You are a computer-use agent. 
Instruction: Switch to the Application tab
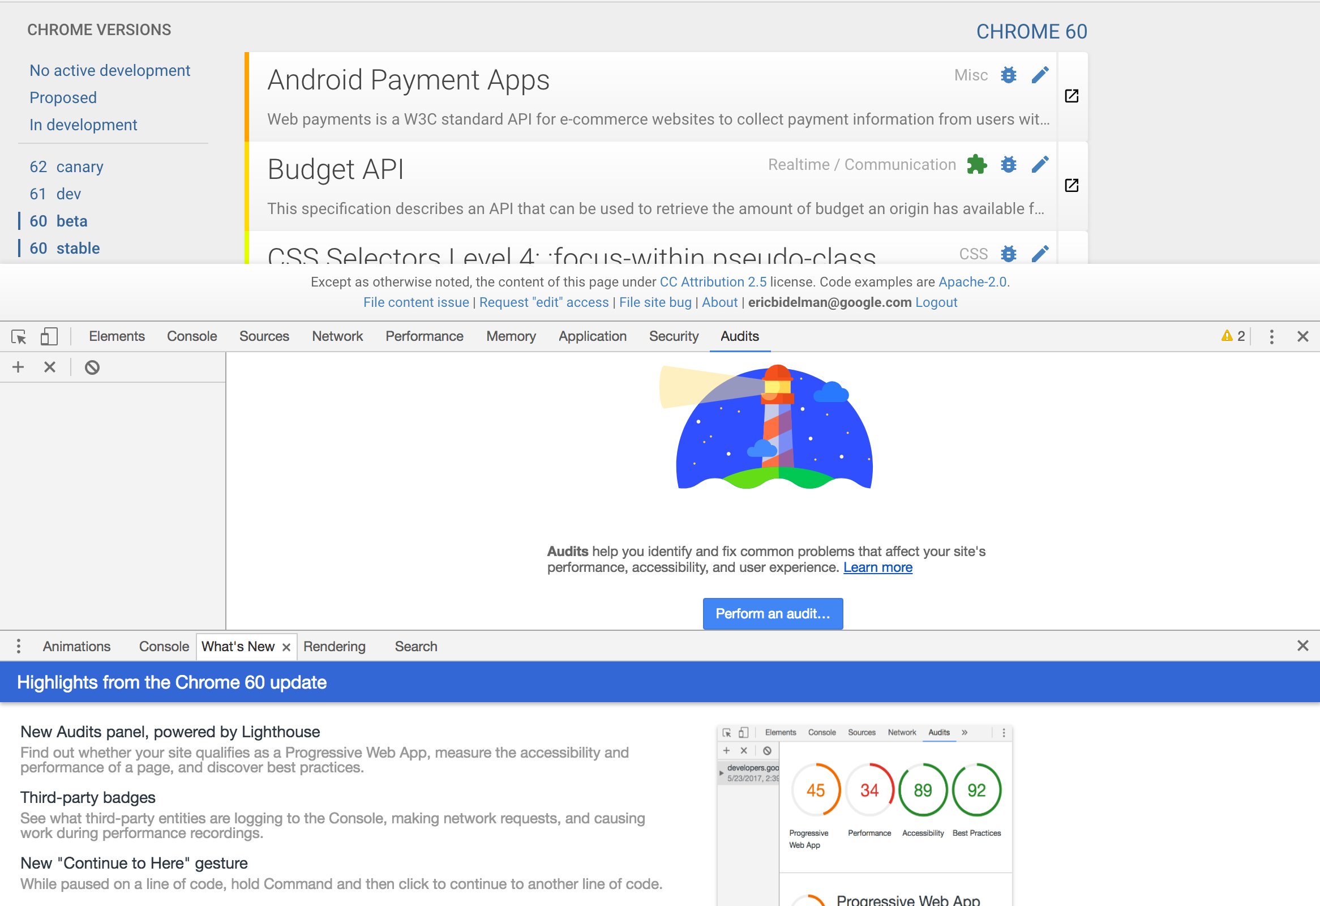[x=593, y=336]
